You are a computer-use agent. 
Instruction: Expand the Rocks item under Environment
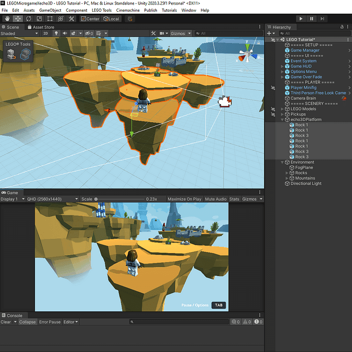pyautogui.click(x=287, y=173)
